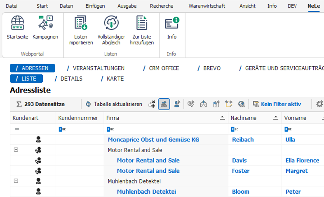
Task: Open ABC filter operator under Vorname
Action: click(288, 129)
